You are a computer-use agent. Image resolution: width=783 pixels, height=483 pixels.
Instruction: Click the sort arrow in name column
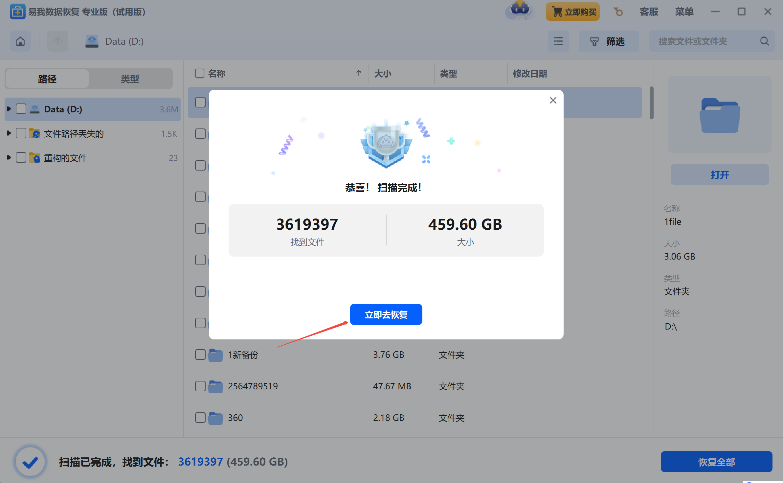click(359, 73)
